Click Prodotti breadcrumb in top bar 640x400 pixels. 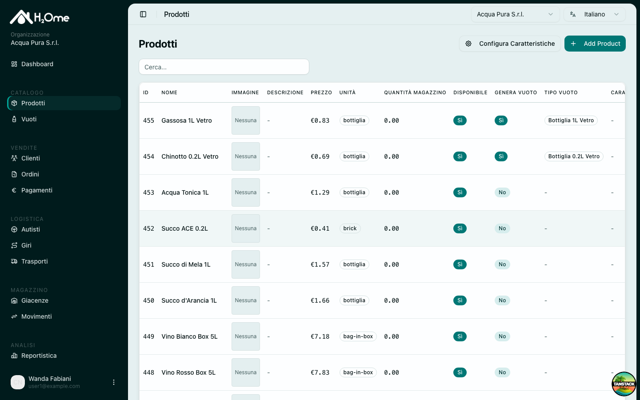coord(176,14)
